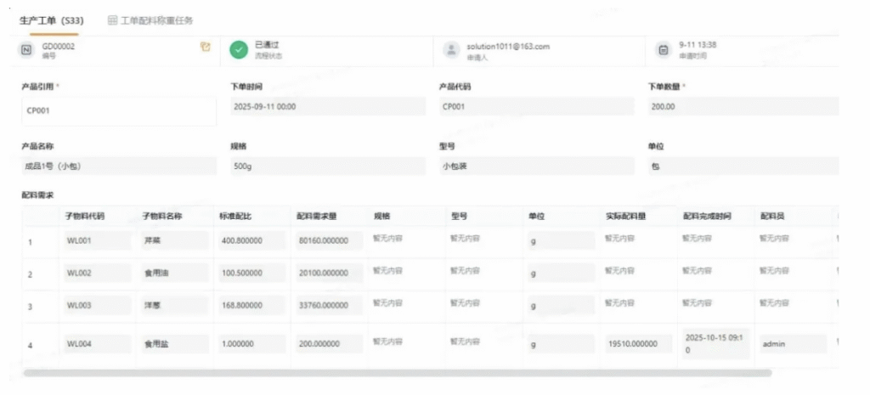Screen dimensions: 870x395
Task: Click the applicant email solution1011@163.com
Action: [508, 46]
